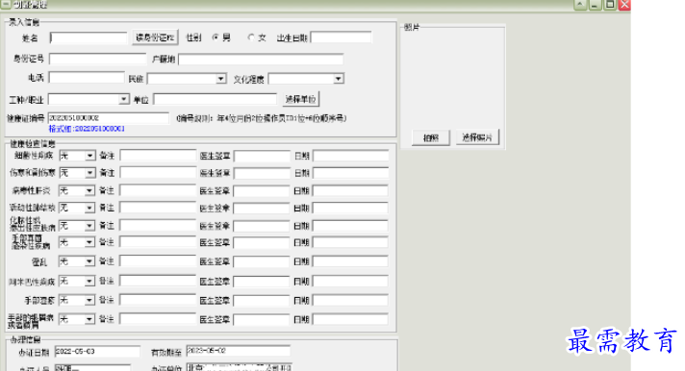Focus the 医生签章 field for 病毒性肝炎
The height and width of the screenshot is (371, 685).
[x=262, y=190]
